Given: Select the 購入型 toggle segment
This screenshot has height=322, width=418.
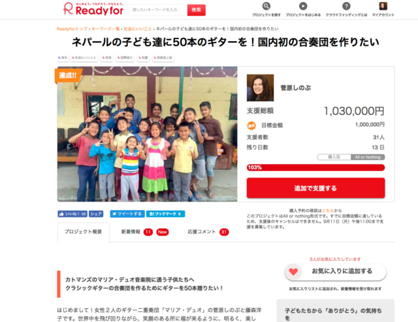Looking at the screenshot, I should 334,157.
